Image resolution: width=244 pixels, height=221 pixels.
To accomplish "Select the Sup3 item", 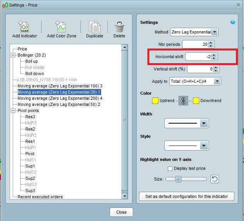I will pyautogui.click(x=30, y=191).
